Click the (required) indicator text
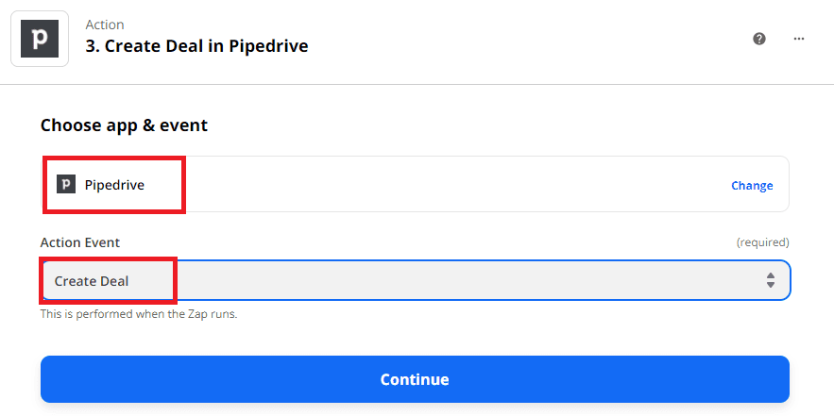Viewport: 834px width, 416px height. point(762,242)
